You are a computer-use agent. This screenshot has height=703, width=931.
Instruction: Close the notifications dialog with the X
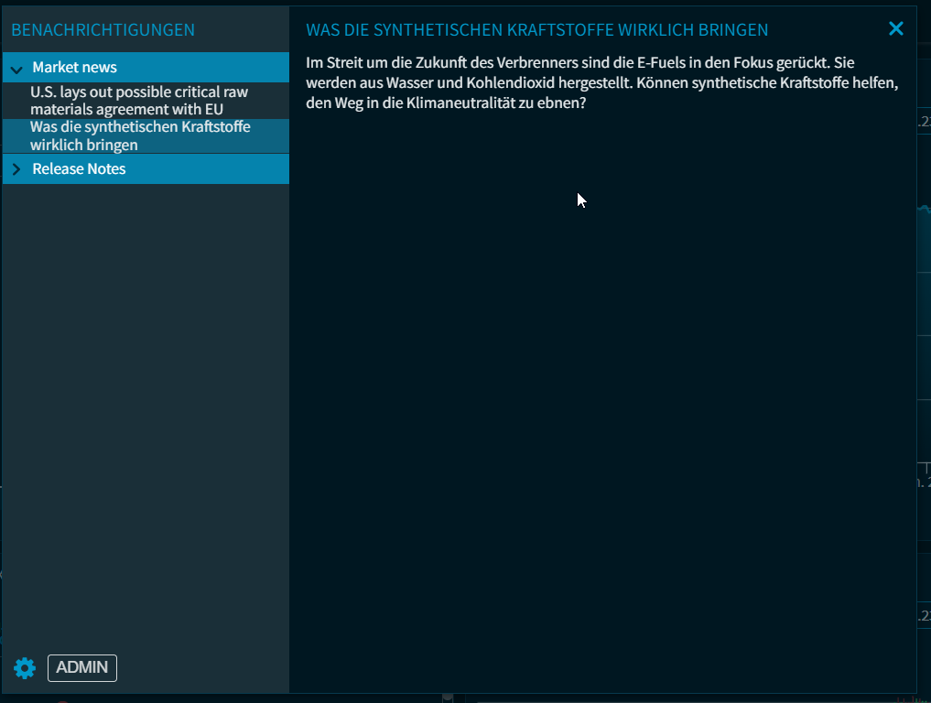[895, 29]
